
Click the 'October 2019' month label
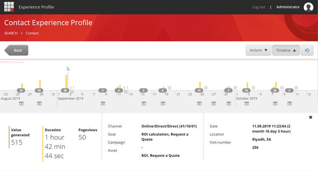click(x=247, y=98)
